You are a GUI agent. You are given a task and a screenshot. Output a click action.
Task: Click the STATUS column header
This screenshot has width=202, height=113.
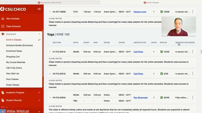(x=163, y=42)
